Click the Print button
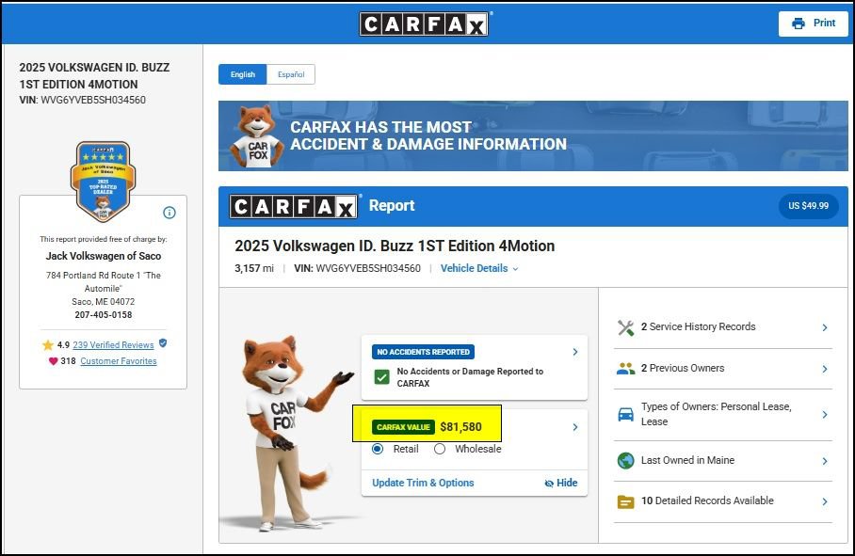The image size is (855, 556). [x=813, y=24]
